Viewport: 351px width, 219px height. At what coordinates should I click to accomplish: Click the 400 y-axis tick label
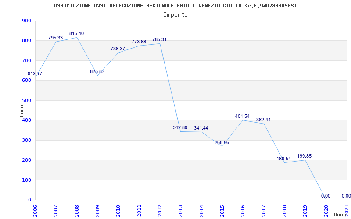pos(26,120)
